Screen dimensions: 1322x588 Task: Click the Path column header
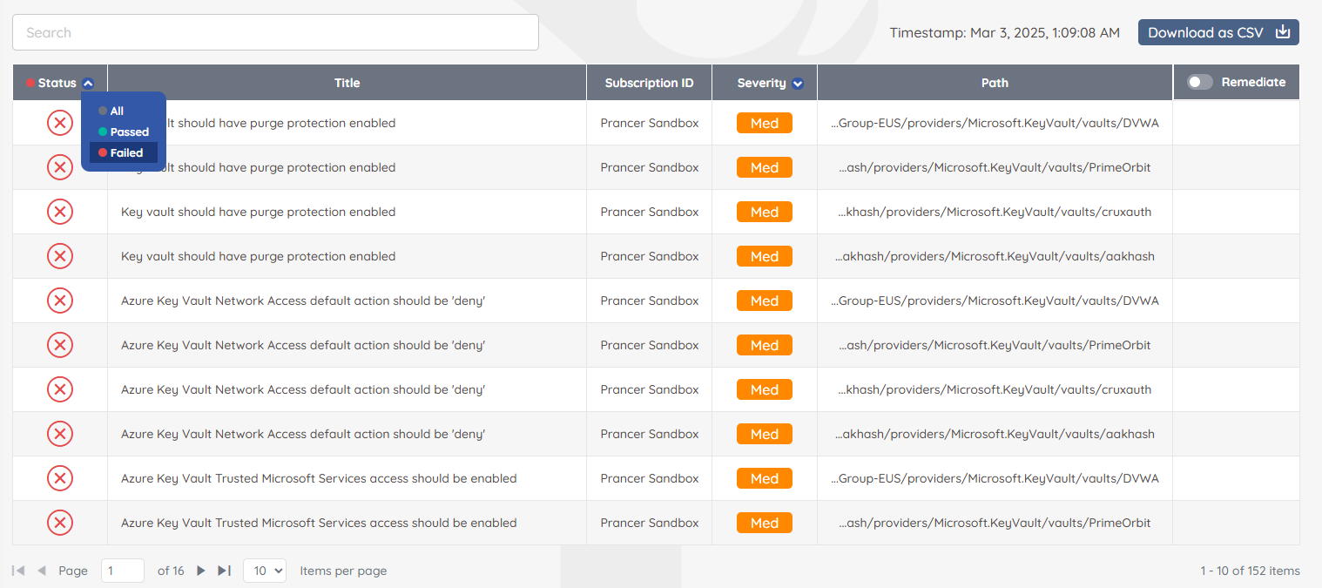[x=995, y=83]
